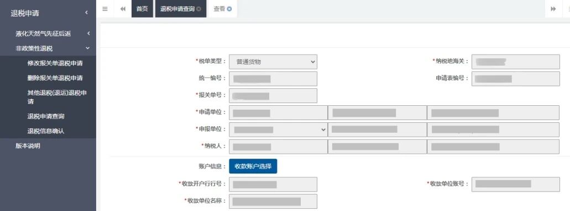Click the 收款单位账号 field

click(x=515, y=184)
